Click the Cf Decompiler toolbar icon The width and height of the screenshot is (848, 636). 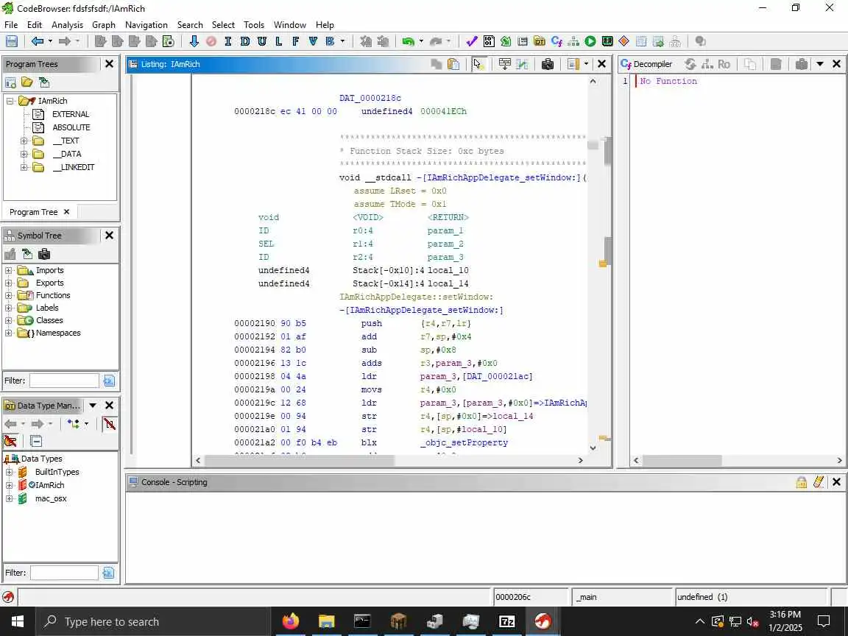pos(556,41)
